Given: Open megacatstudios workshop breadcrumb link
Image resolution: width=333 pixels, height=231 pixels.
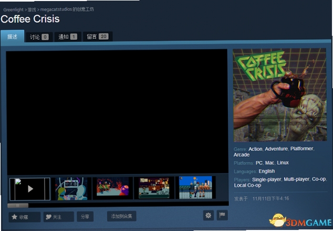Looking at the screenshot, I should point(67,9).
